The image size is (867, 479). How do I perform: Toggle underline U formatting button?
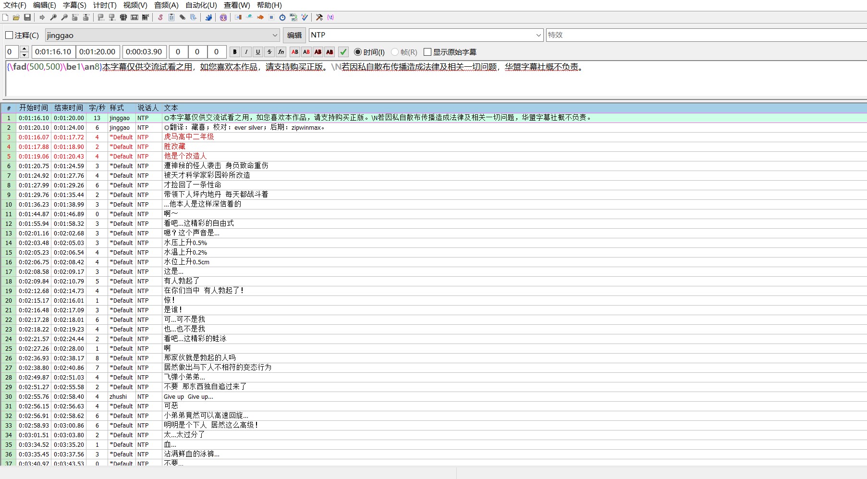tap(258, 52)
